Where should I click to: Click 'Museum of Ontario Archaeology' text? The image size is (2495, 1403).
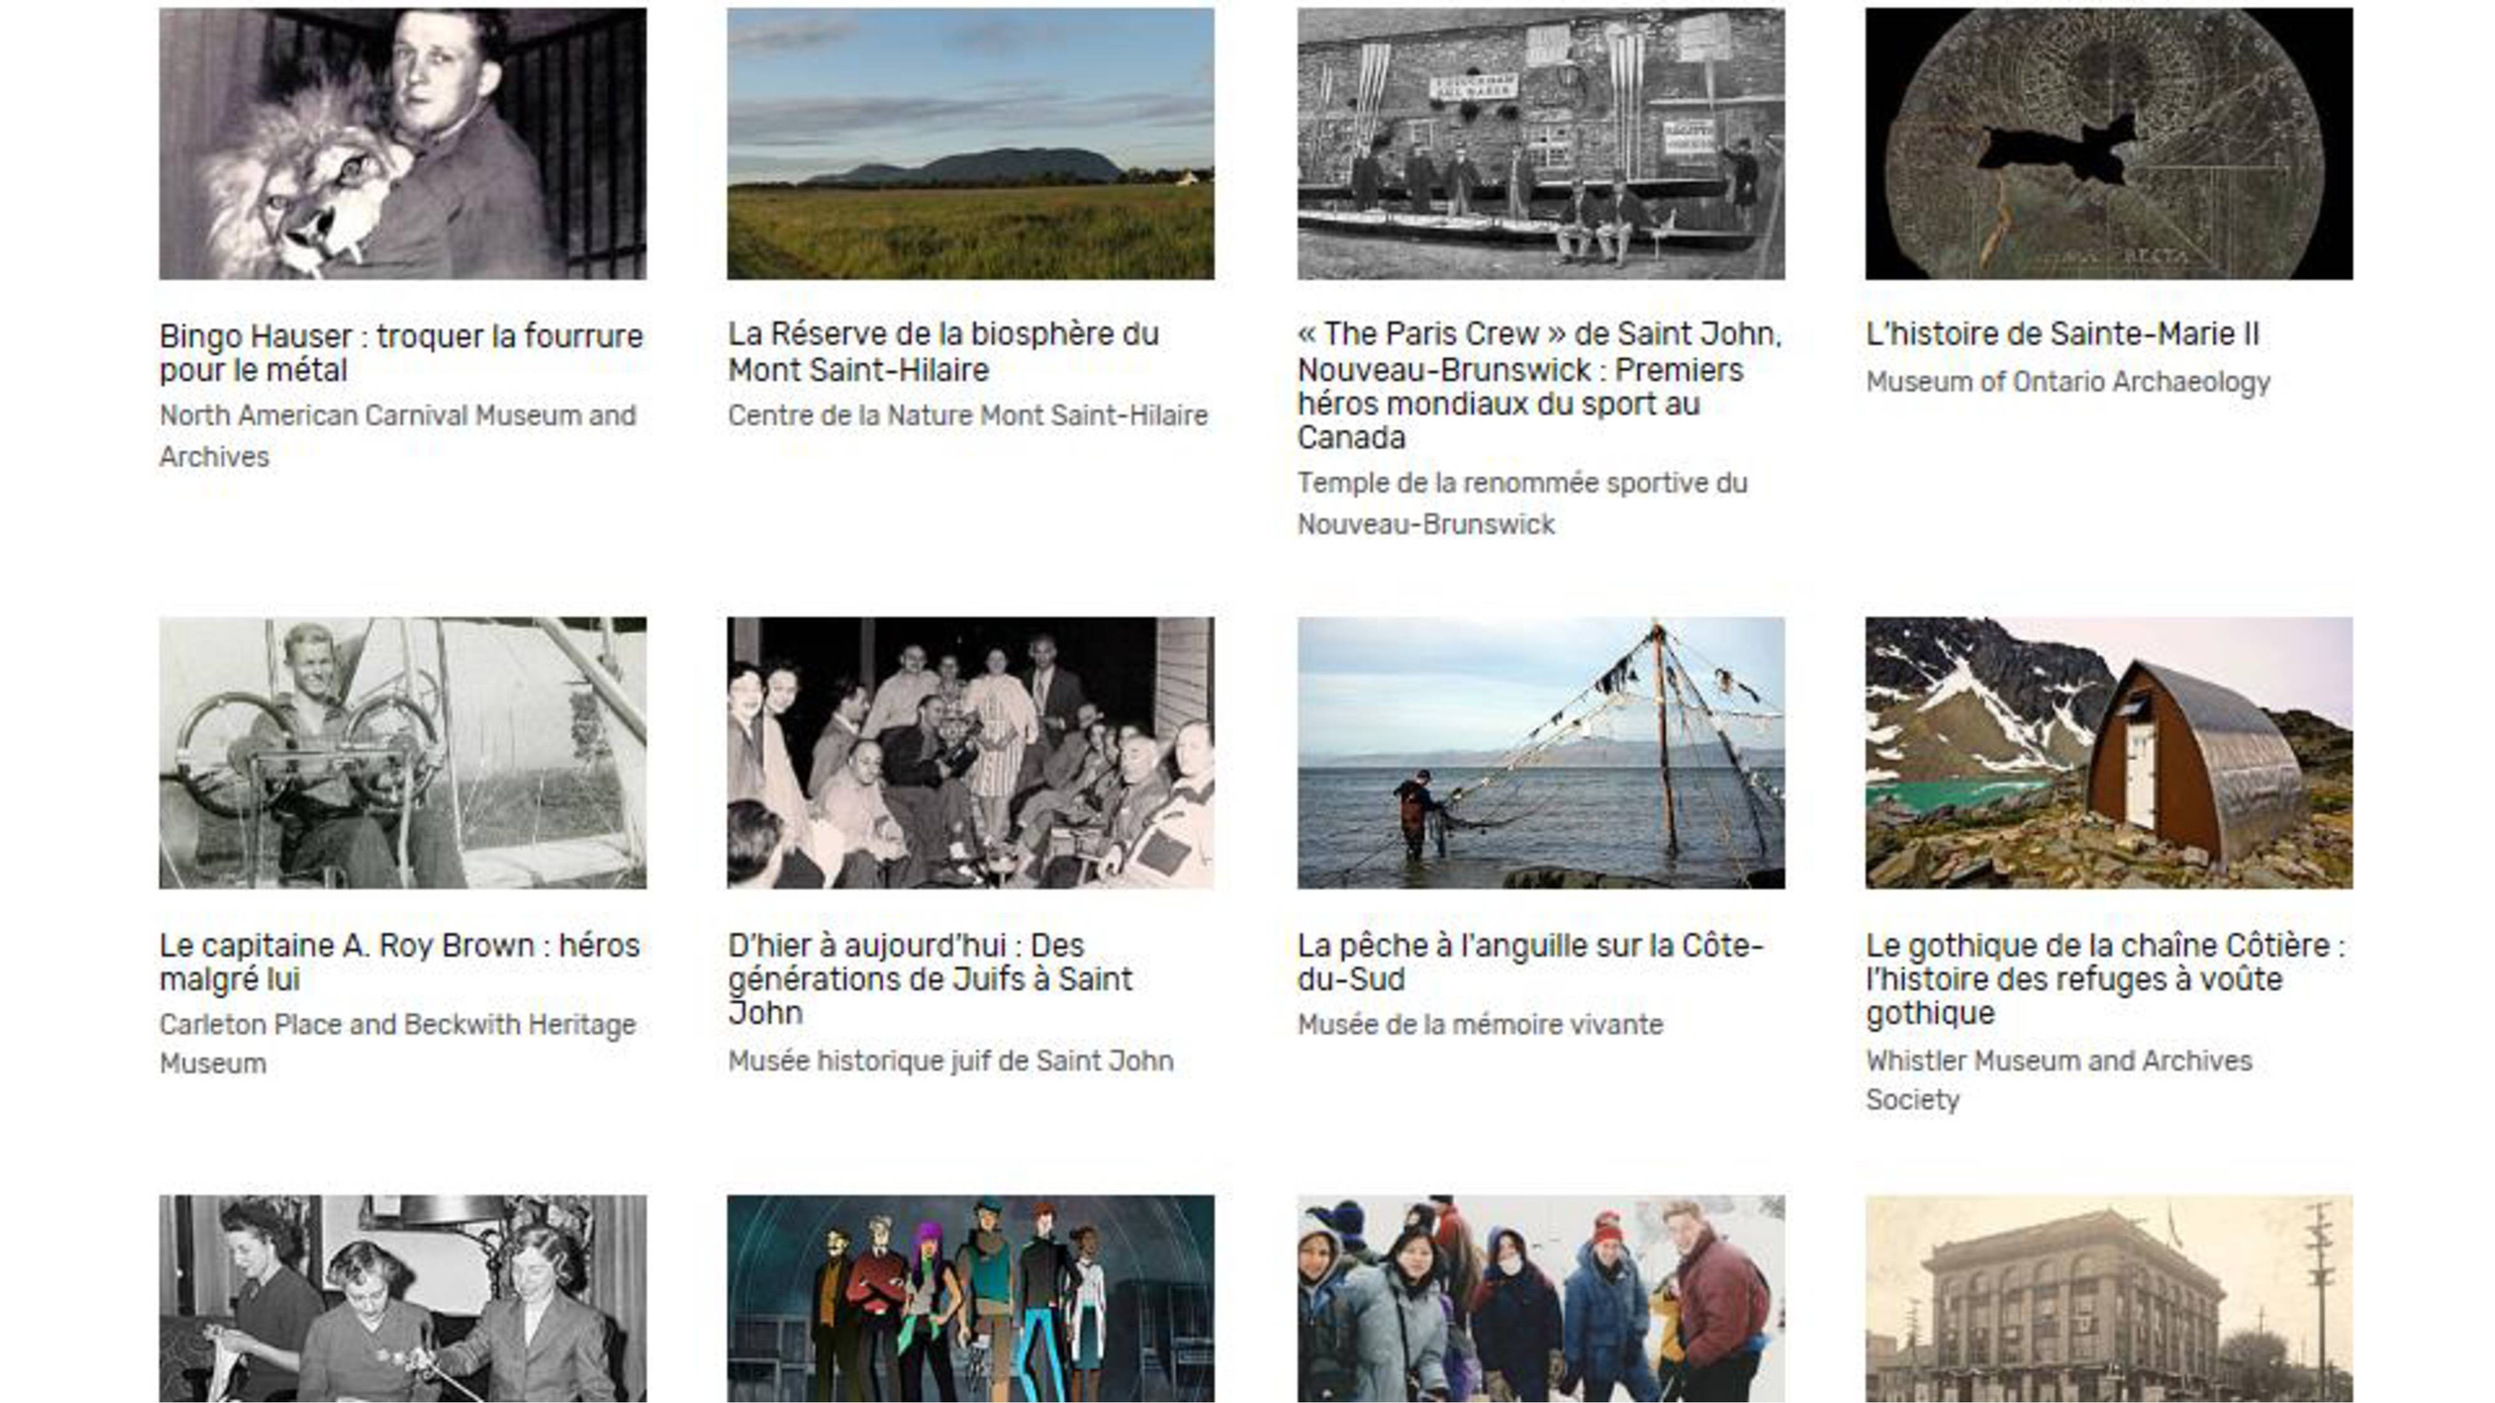(2068, 382)
